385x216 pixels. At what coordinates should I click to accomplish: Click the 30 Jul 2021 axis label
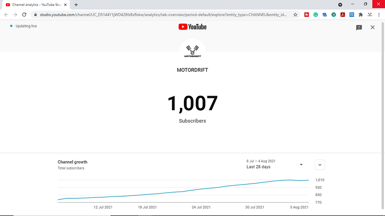(255, 207)
